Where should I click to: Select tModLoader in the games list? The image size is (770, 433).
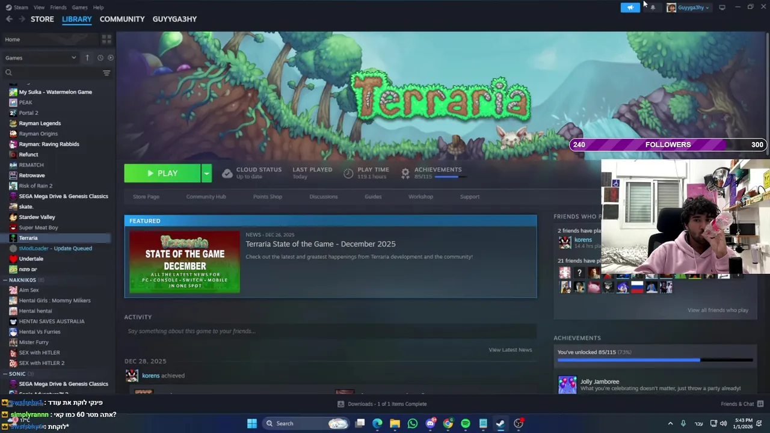55,248
